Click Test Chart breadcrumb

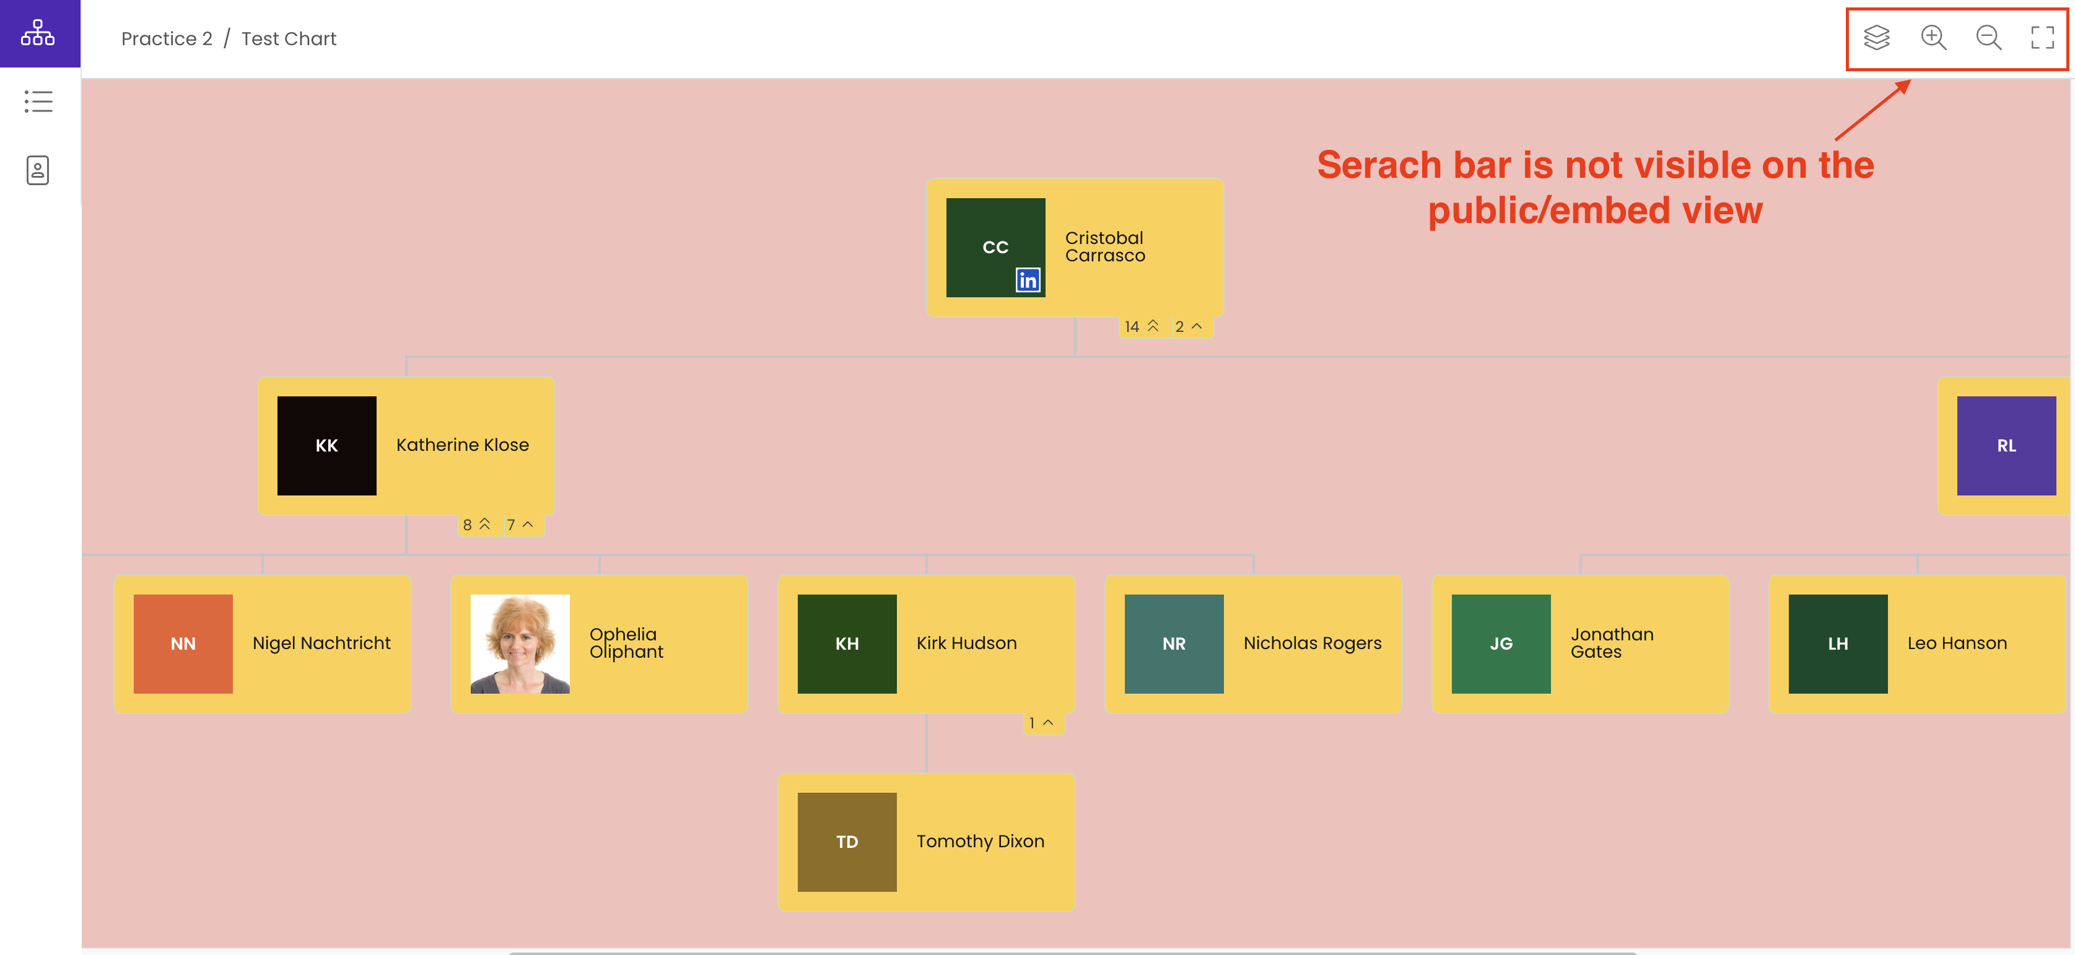(x=289, y=38)
